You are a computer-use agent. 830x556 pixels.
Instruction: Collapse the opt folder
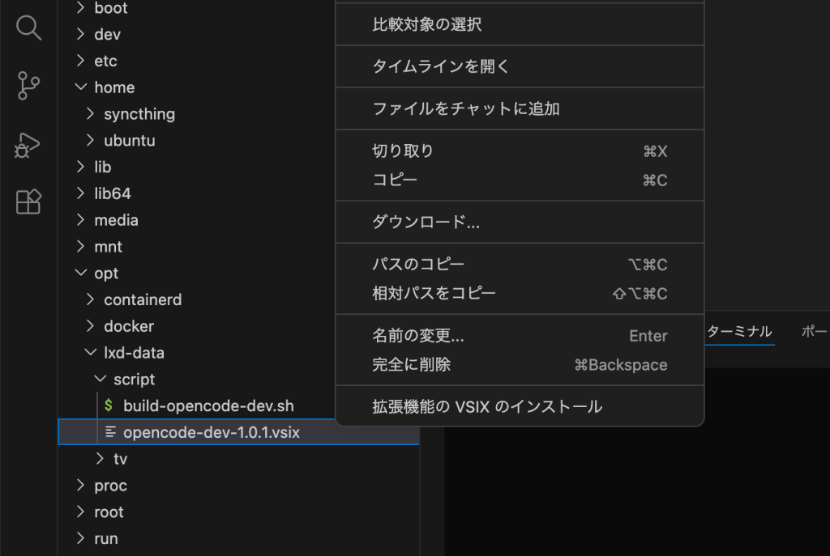click(x=80, y=274)
